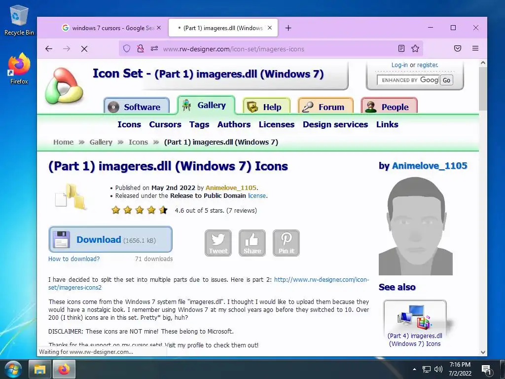Toggle reader view icon

pyautogui.click(x=401, y=49)
